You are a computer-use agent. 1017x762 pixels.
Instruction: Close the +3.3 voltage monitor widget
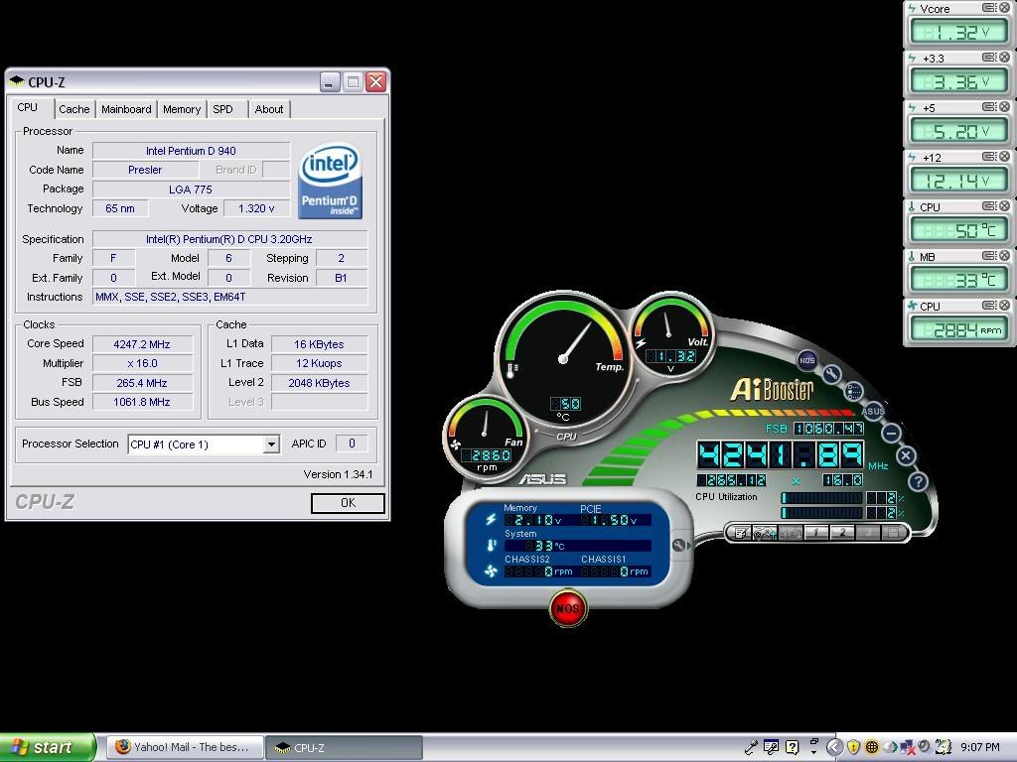click(x=1004, y=57)
